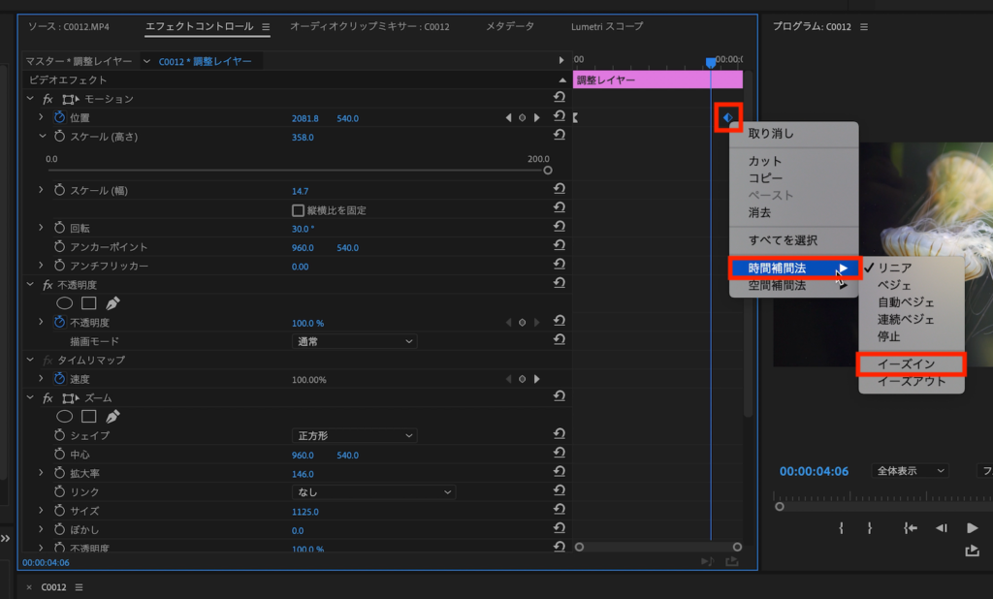Open Blend Mode (描画モード) dropdown showing 通常
Screen dimensions: 993x599
tap(354, 341)
